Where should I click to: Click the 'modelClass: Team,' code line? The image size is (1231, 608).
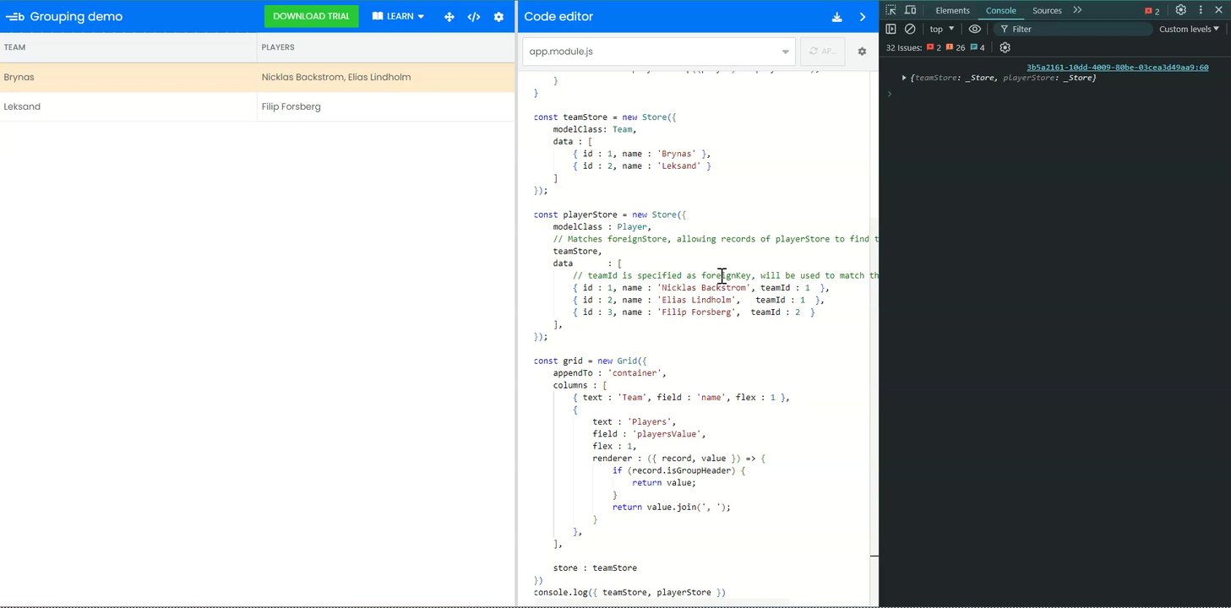[595, 129]
